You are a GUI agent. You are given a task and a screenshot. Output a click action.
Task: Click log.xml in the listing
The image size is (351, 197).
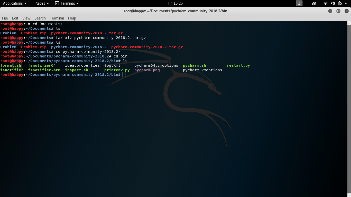tap(112, 65)
